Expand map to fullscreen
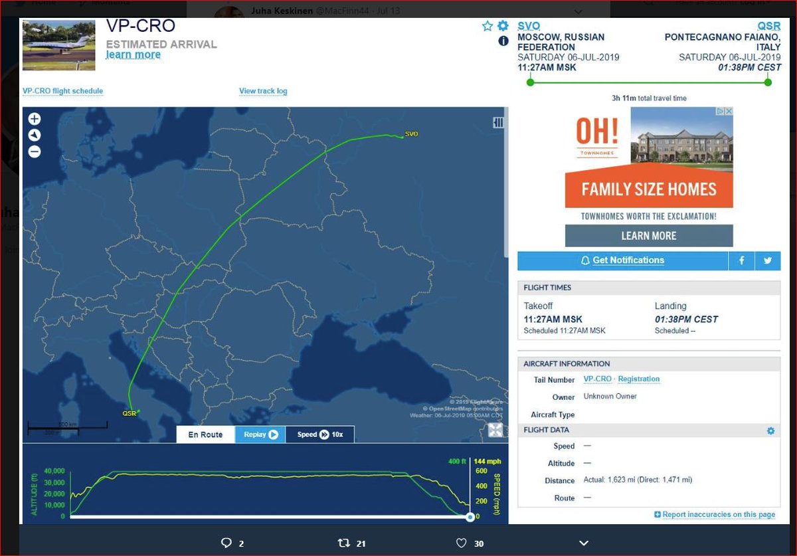The width and height of the screenshot is (797, 556). pos(495,430)
